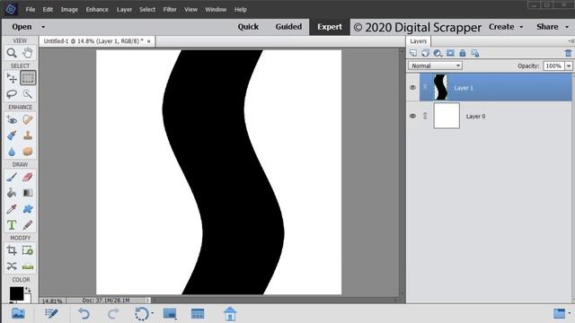Select the Quick Selection tool

tap(28, 94)
